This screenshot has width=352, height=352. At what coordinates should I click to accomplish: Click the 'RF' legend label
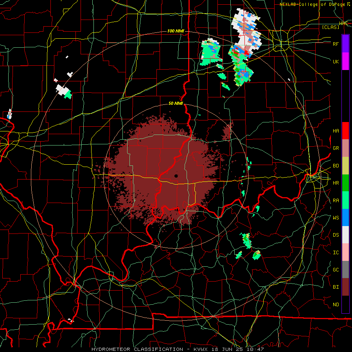(x=336, y=44)
